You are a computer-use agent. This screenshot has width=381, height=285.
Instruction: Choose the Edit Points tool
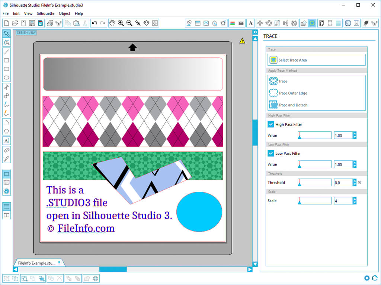click(x=7, y=42)
